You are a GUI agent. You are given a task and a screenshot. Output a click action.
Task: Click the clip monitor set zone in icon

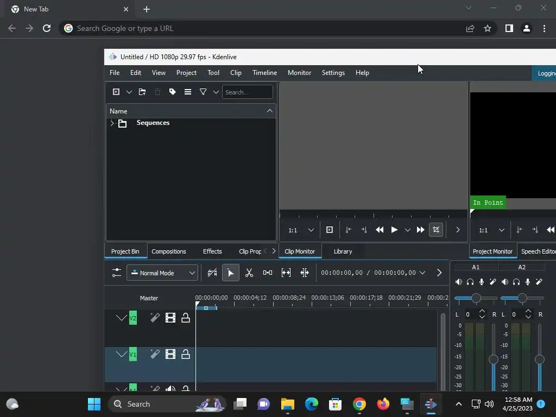click(x=330, y=230)
